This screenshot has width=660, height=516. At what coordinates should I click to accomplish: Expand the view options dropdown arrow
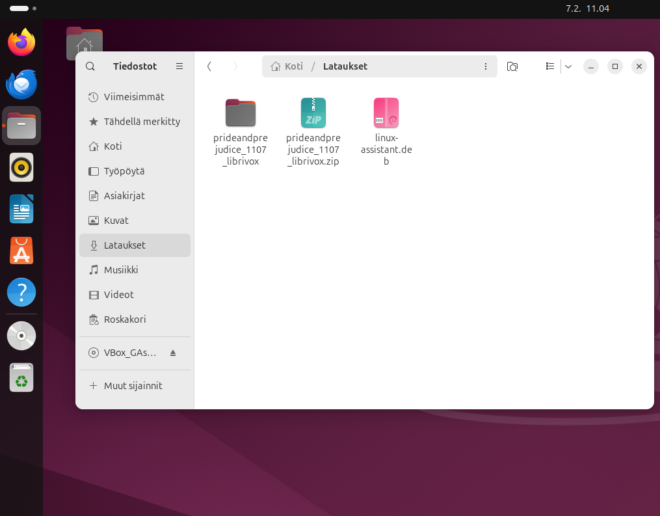568,66
